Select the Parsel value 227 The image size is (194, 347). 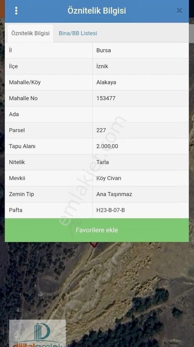101,130
